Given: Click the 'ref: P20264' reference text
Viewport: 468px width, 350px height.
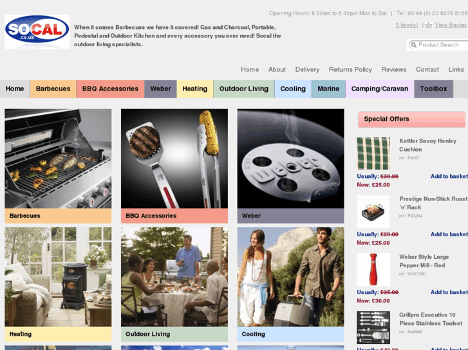Looking at the screenshot, I should pos(411,216).
